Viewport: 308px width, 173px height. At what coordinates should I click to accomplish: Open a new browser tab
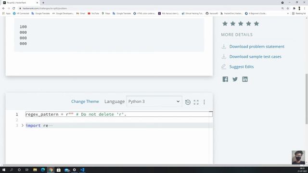43,3
